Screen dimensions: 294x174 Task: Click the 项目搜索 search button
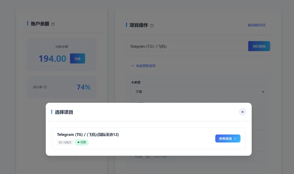point(259,46)
